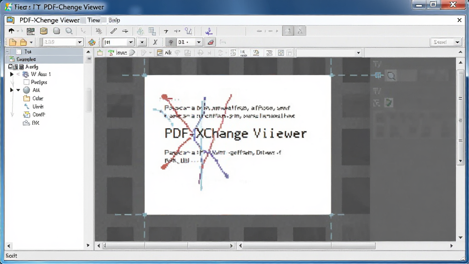Screen dimensions: 469x264
Task: Open the Tiew menu
Action: [x=93, y=20]
